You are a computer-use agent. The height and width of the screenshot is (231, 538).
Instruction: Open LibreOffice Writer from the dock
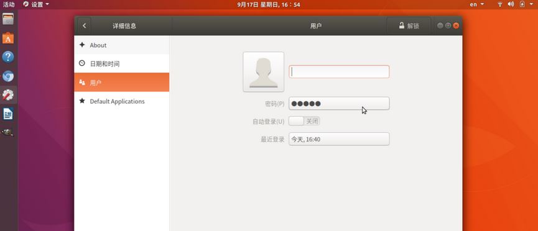(8, 114)
